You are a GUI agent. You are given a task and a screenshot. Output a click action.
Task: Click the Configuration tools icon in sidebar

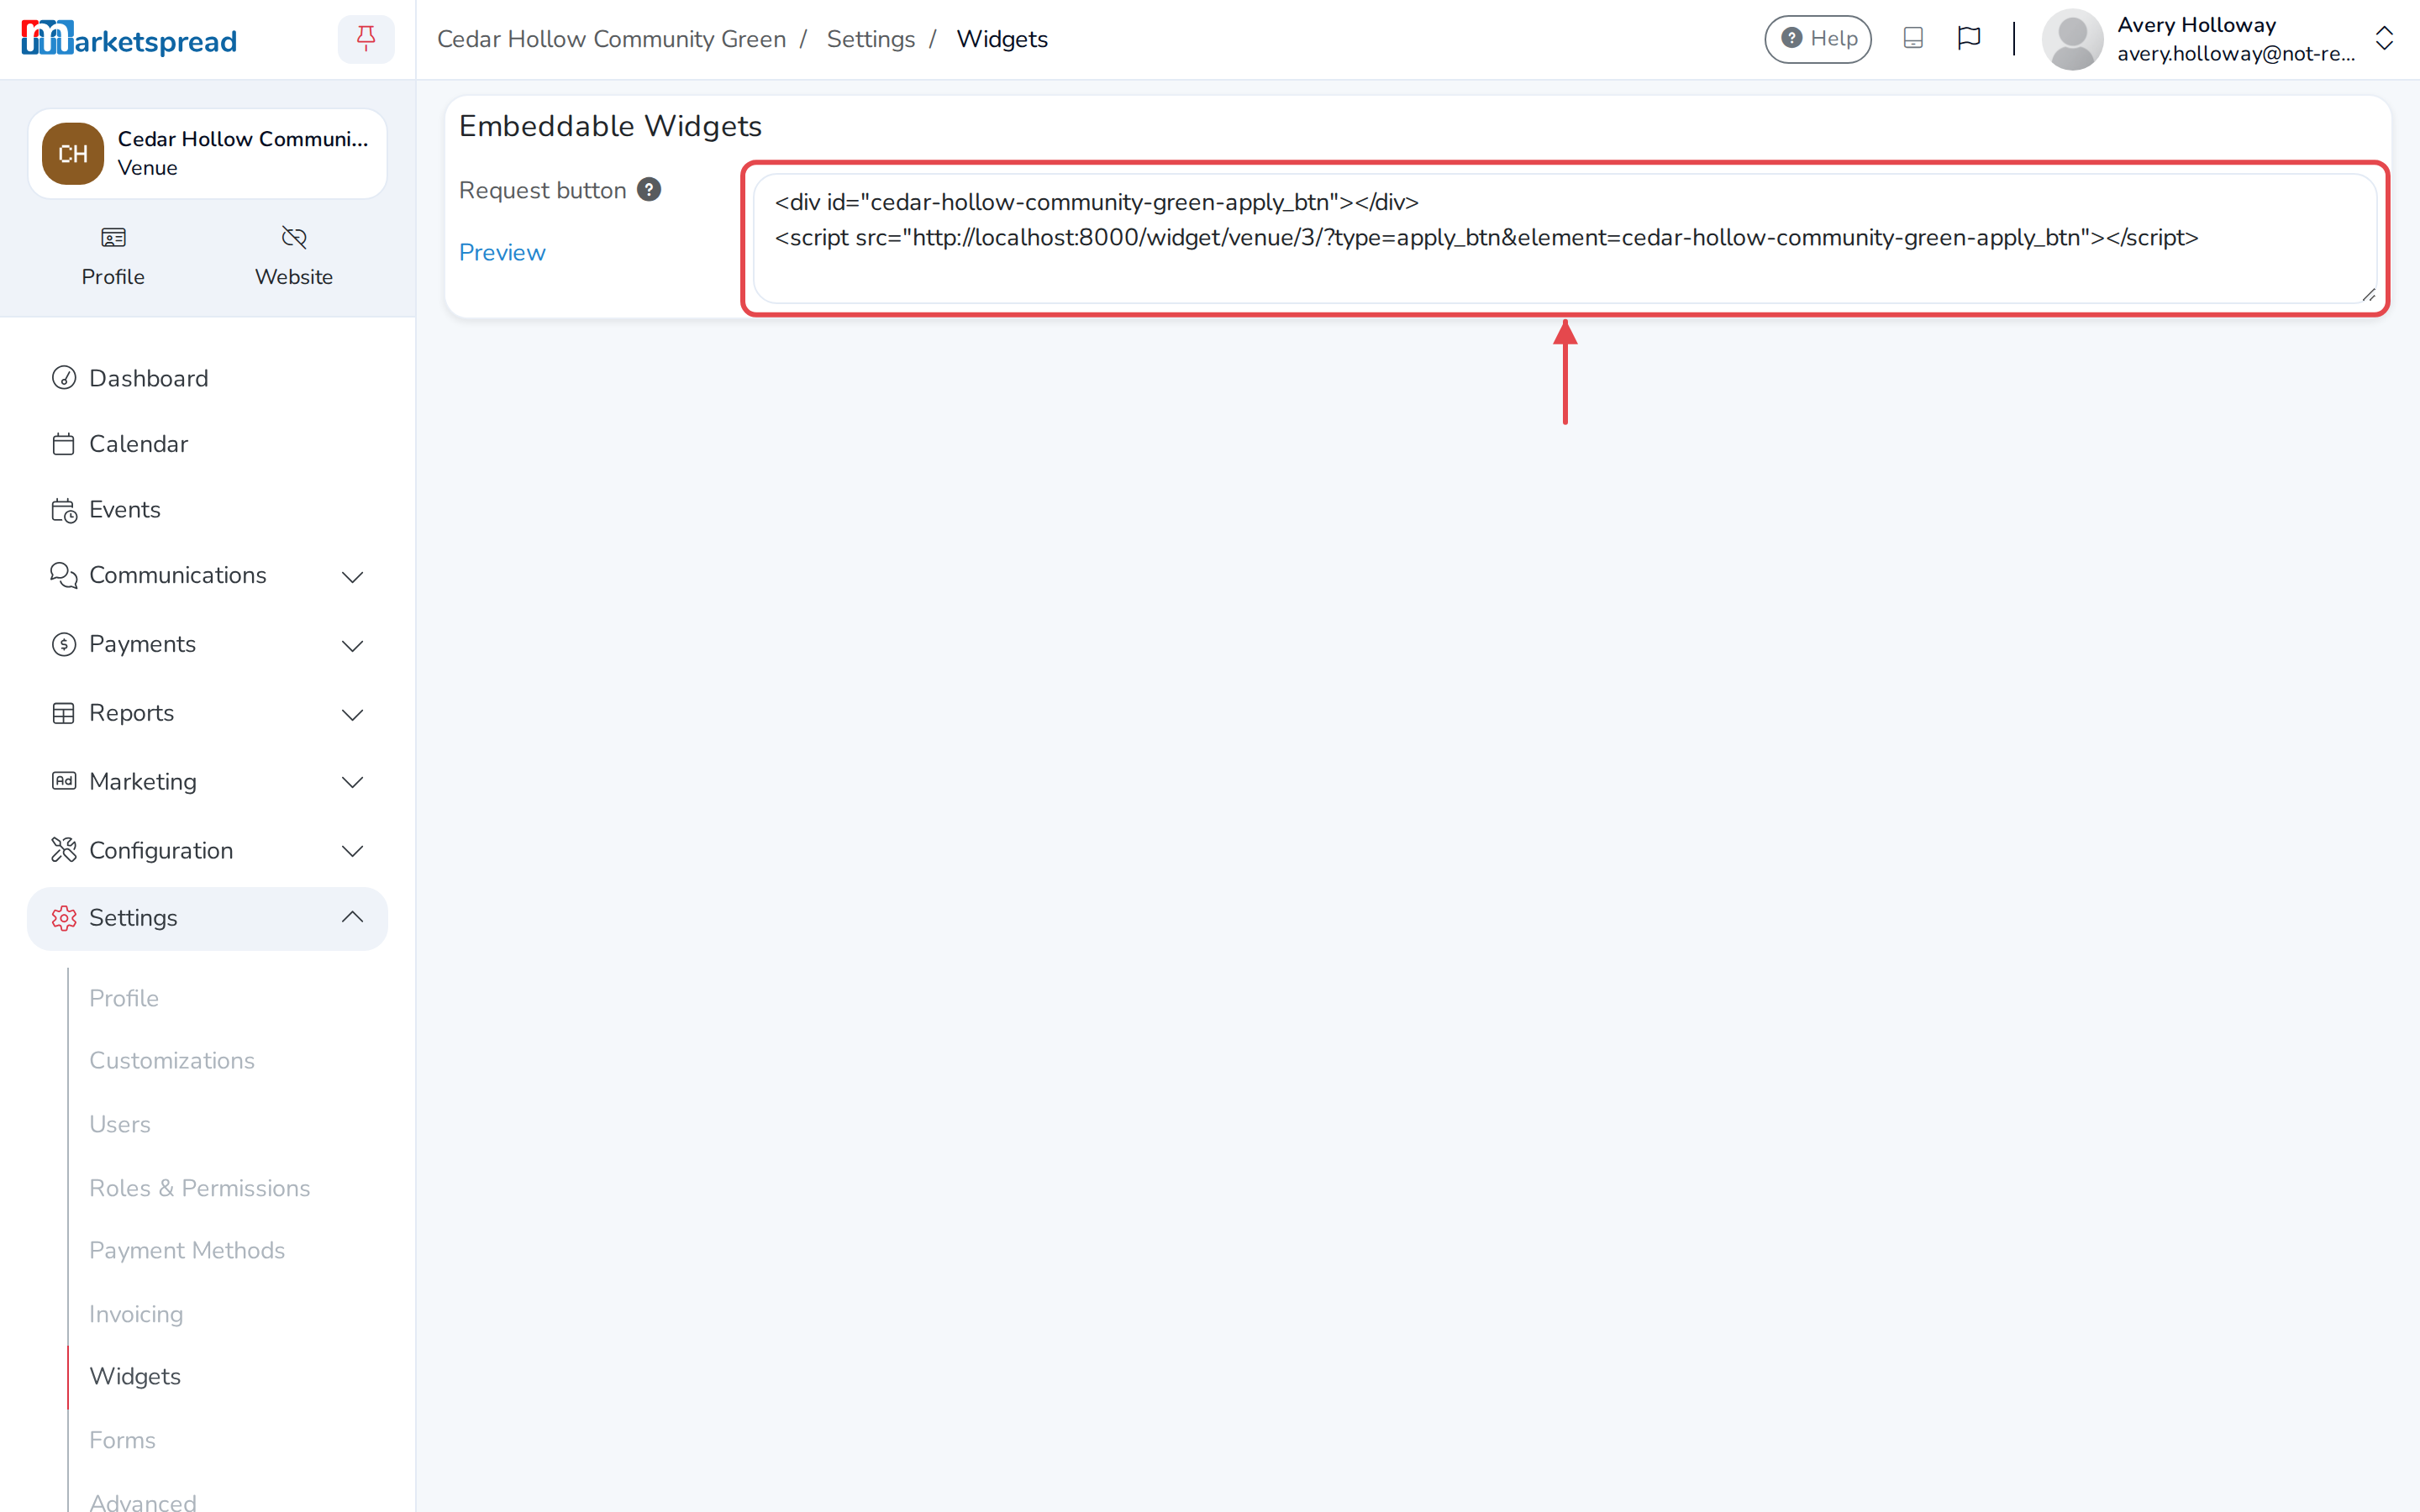pyautogui.click(x=64, y=850)
